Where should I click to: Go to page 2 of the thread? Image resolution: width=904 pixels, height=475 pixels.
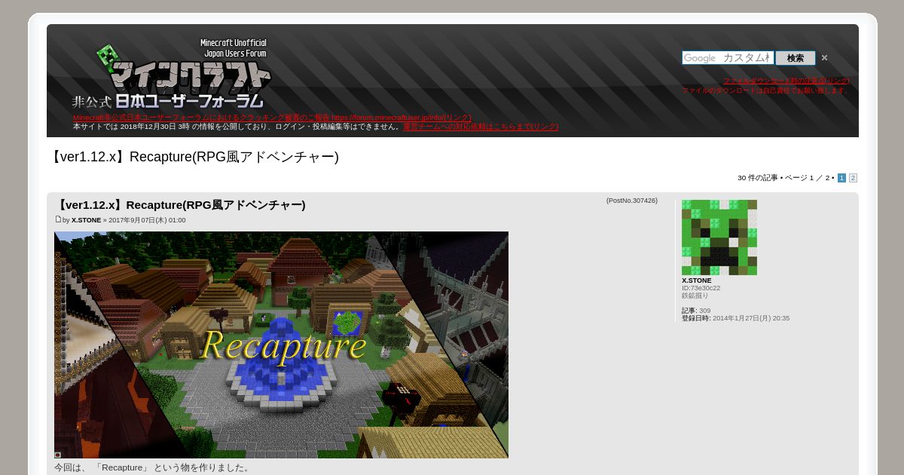tap(853, 178)
